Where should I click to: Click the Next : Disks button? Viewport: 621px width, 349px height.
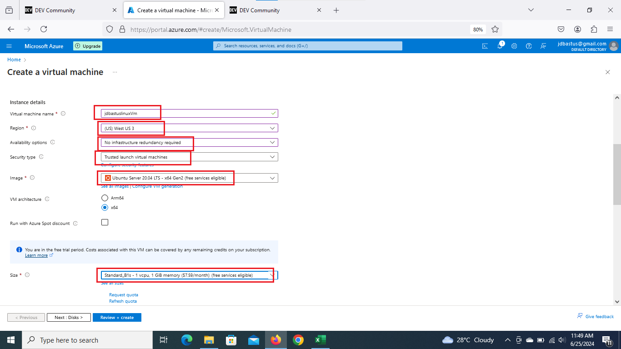pyautogui.click(x=69, y=318)
